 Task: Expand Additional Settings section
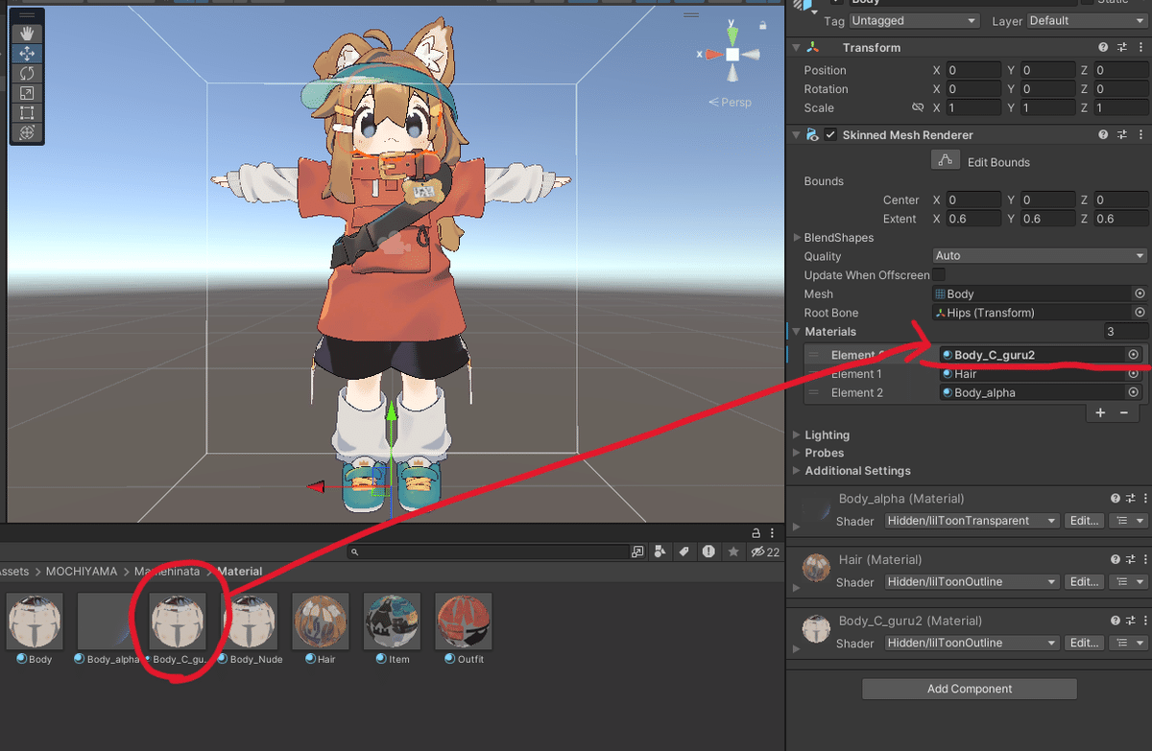pyautogui.click(x=797, y=471)
